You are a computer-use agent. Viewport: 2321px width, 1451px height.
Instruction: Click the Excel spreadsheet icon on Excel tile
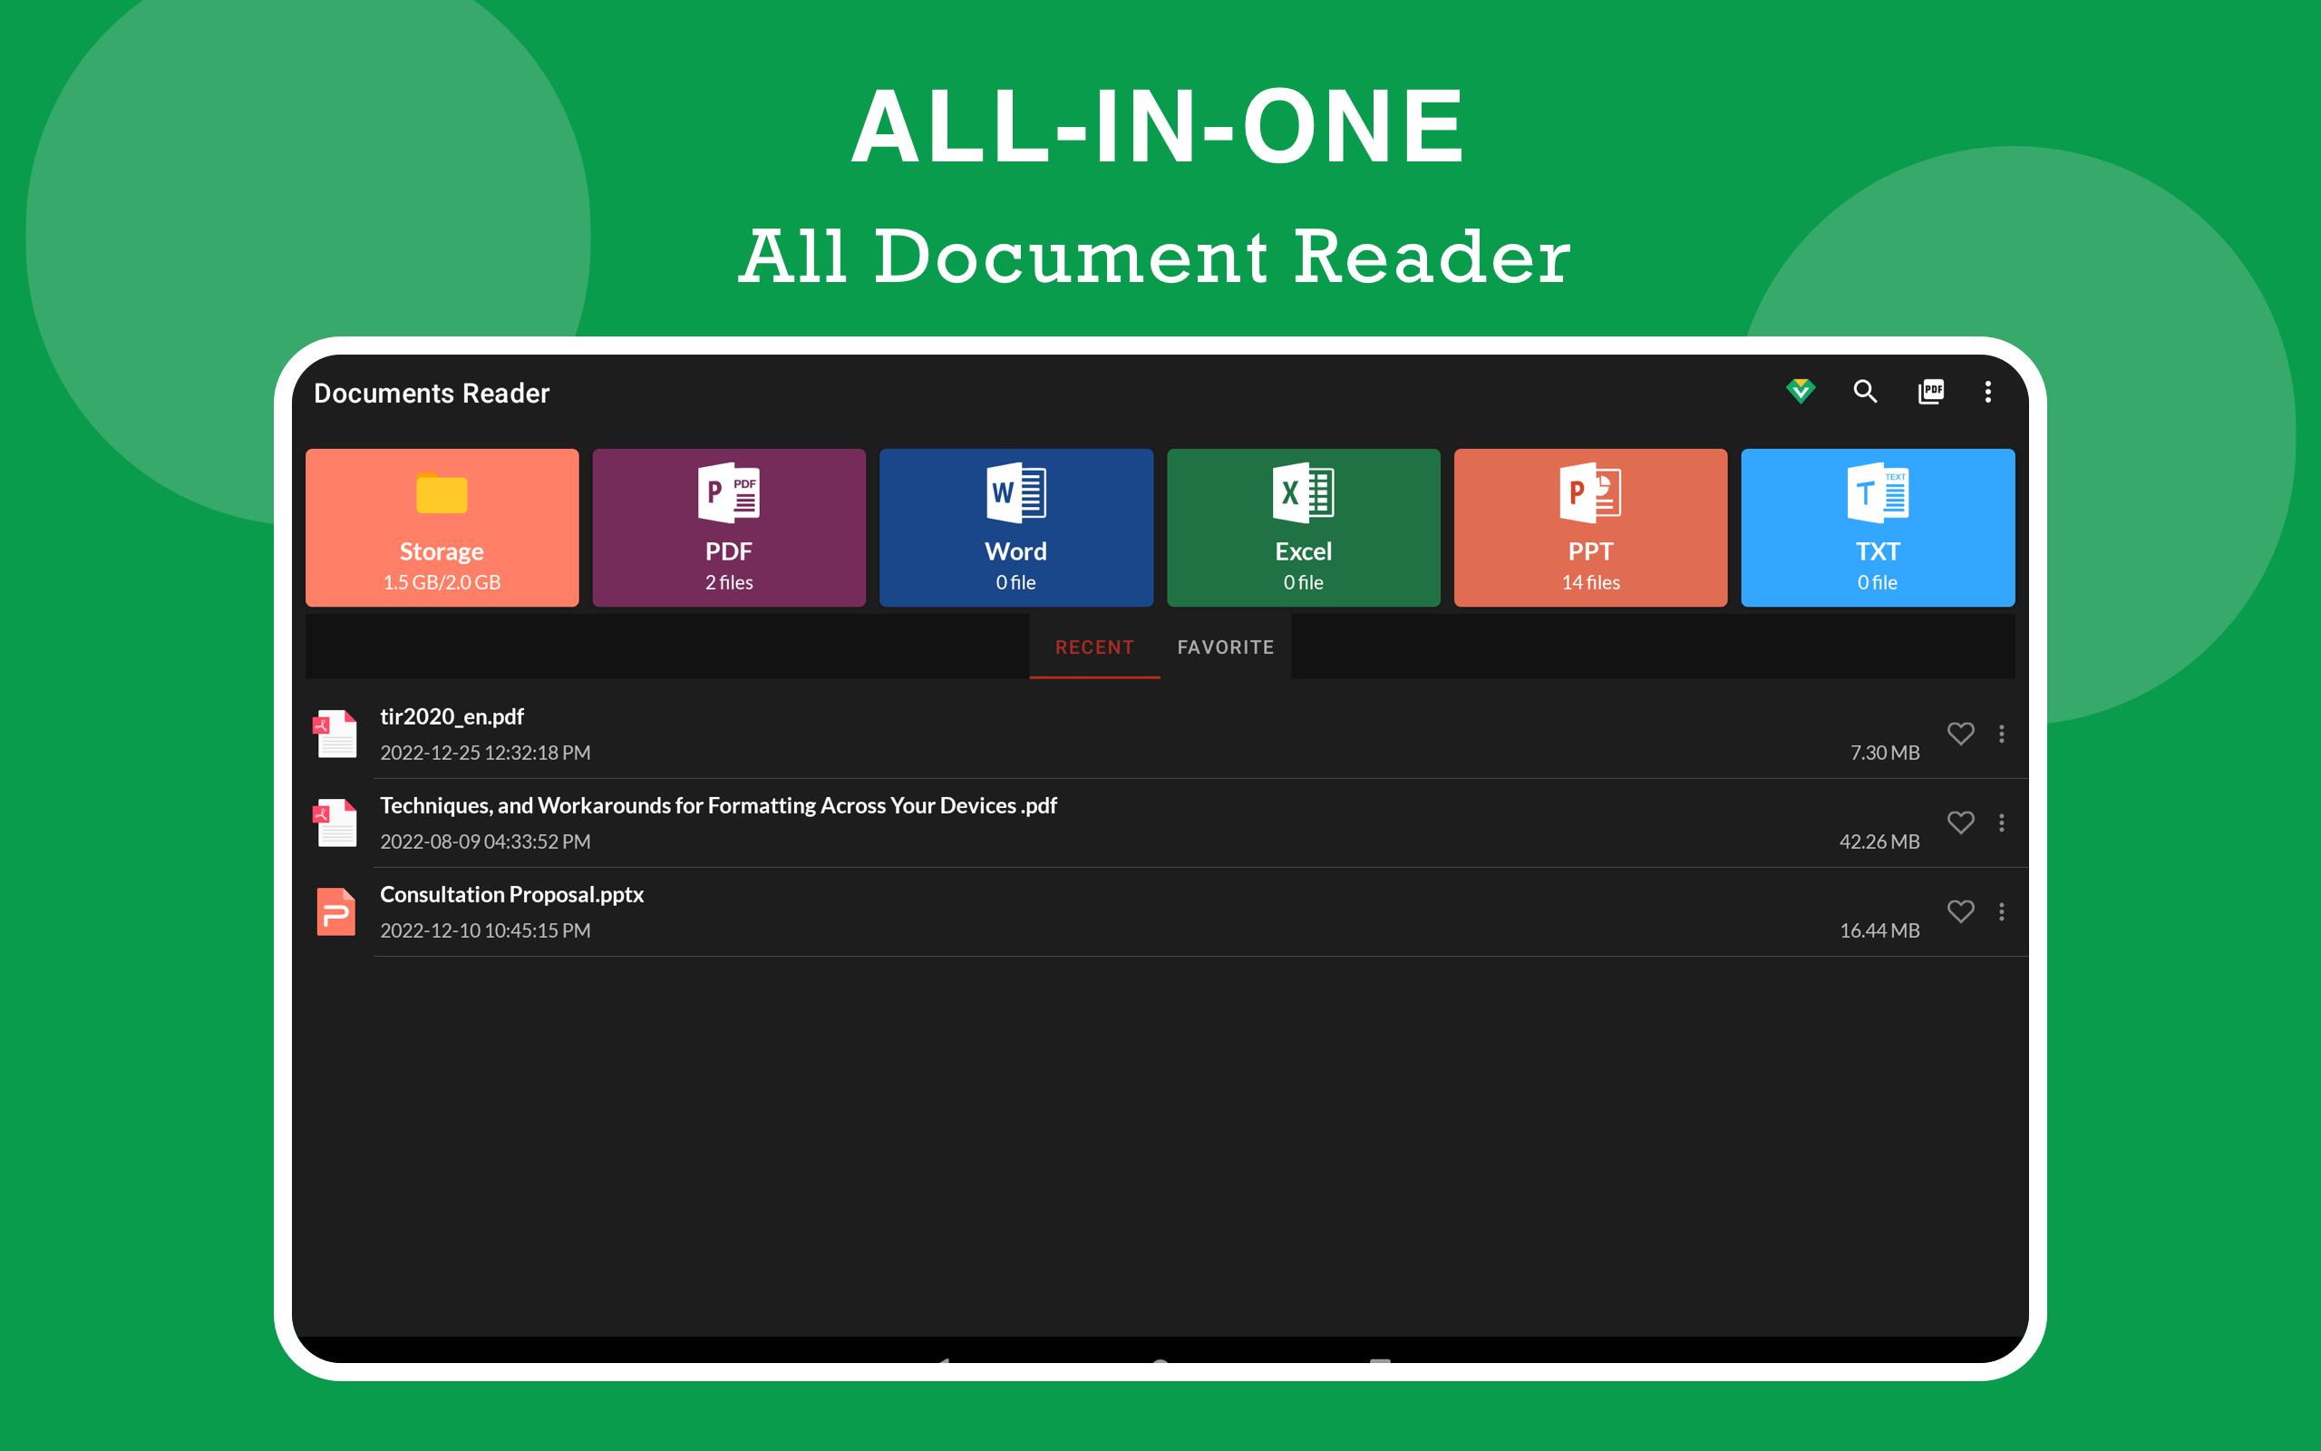[x=1304, y=492]
